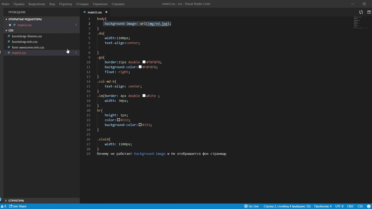
Task: Open the Выделение menu
Action: [37, 4]
